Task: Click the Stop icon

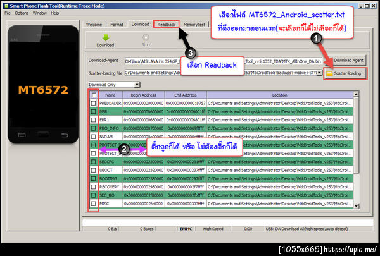Action: point(146,37)
